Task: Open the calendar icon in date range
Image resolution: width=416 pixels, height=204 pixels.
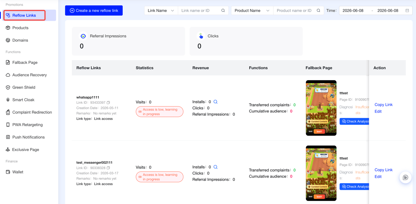Action: point(407,10)
